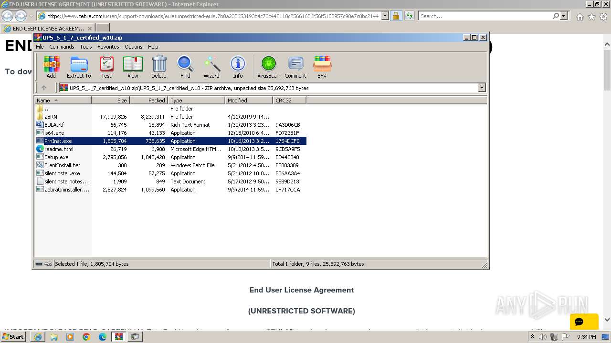This screenshot has width=611, height=343.
Task: Click the Find toolbar icon
Action: (x=185, y=67)
